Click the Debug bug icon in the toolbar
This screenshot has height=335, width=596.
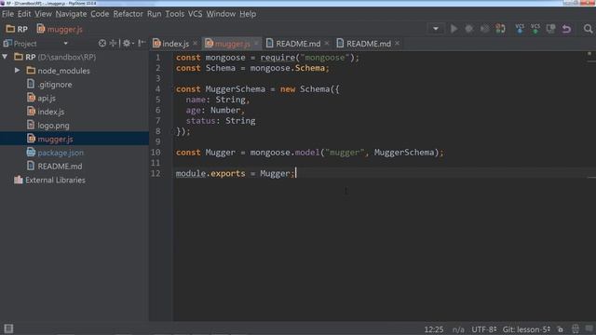pyautogui.click(x=469, y=29)
